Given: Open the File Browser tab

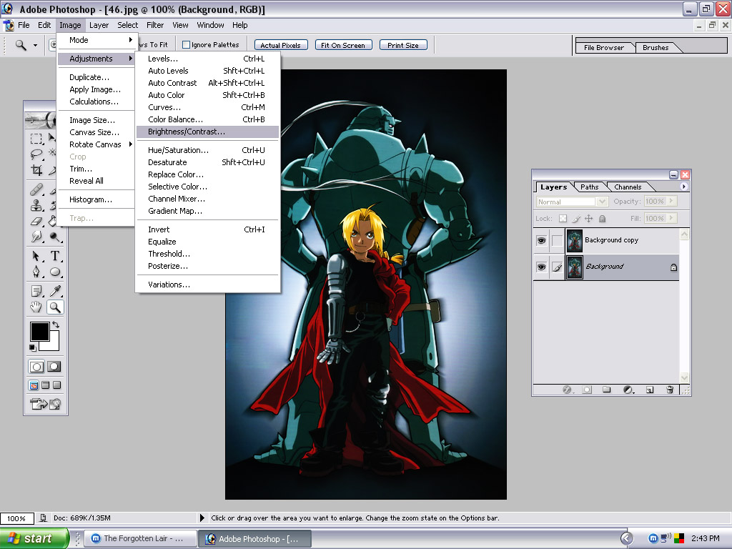Looking at the screenshot, I should pyautogui.click(x=603, y=48).
